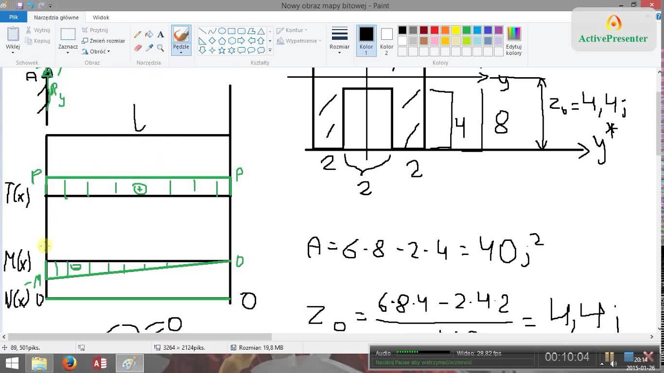Pick the purple color swatch
The image size is (664, 373).
tap(499, 30)
